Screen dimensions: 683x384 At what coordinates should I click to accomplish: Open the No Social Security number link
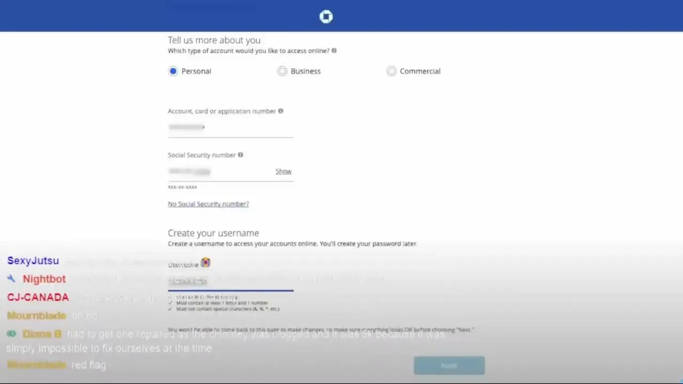(208, 204)
